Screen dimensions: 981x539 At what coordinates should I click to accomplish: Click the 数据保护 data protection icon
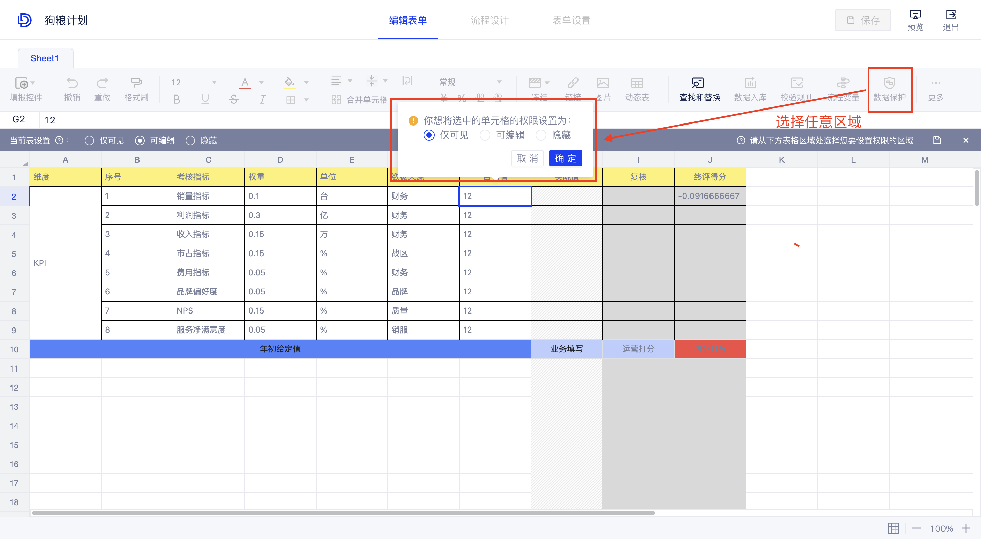(x=890, y=89)
